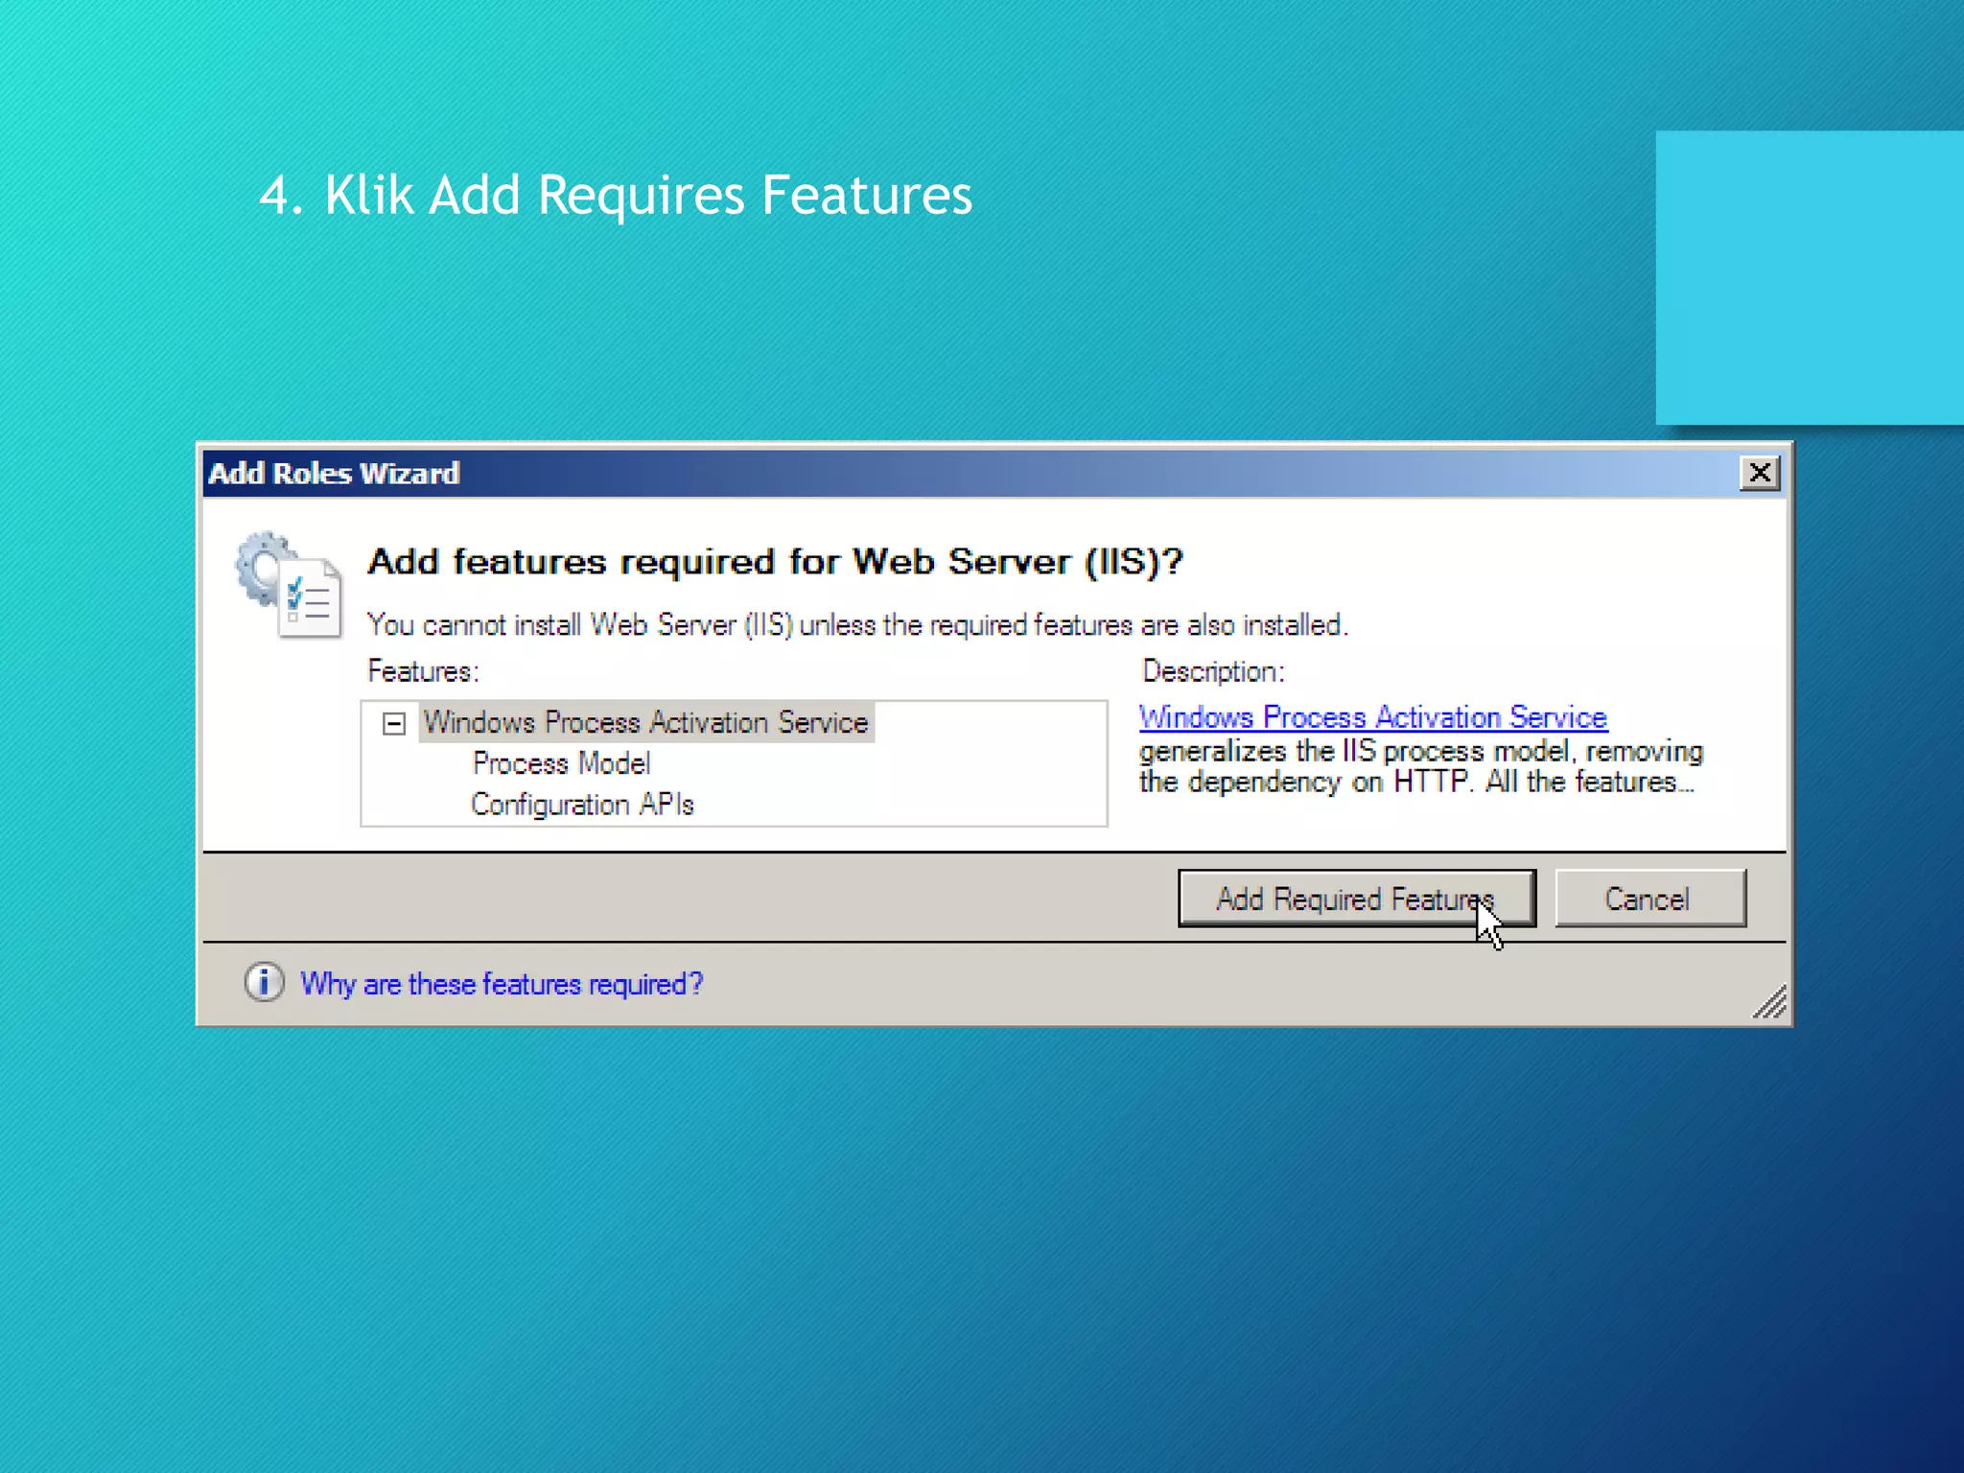Click the 'Add features required for Web Server (IIS)?' heading
The image size is (1964, 1473).
(775, 561)
